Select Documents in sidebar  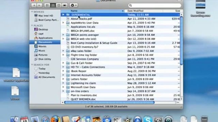(45, 42)
